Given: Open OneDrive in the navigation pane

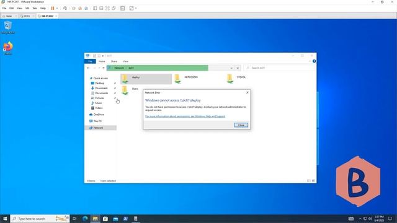Looking at the screenshot, I should 97,115.
